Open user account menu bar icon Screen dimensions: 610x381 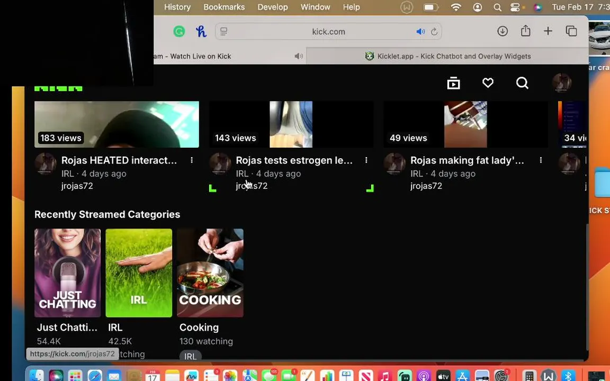pos(477,7)
